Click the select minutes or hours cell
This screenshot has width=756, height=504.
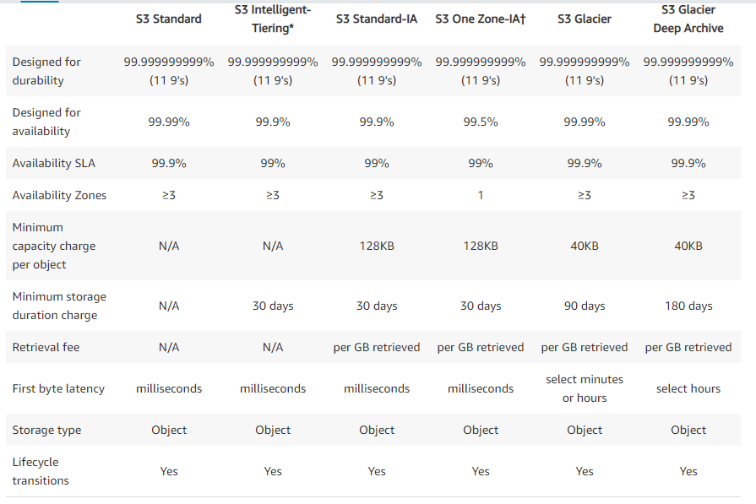click(x=585, y=388)
